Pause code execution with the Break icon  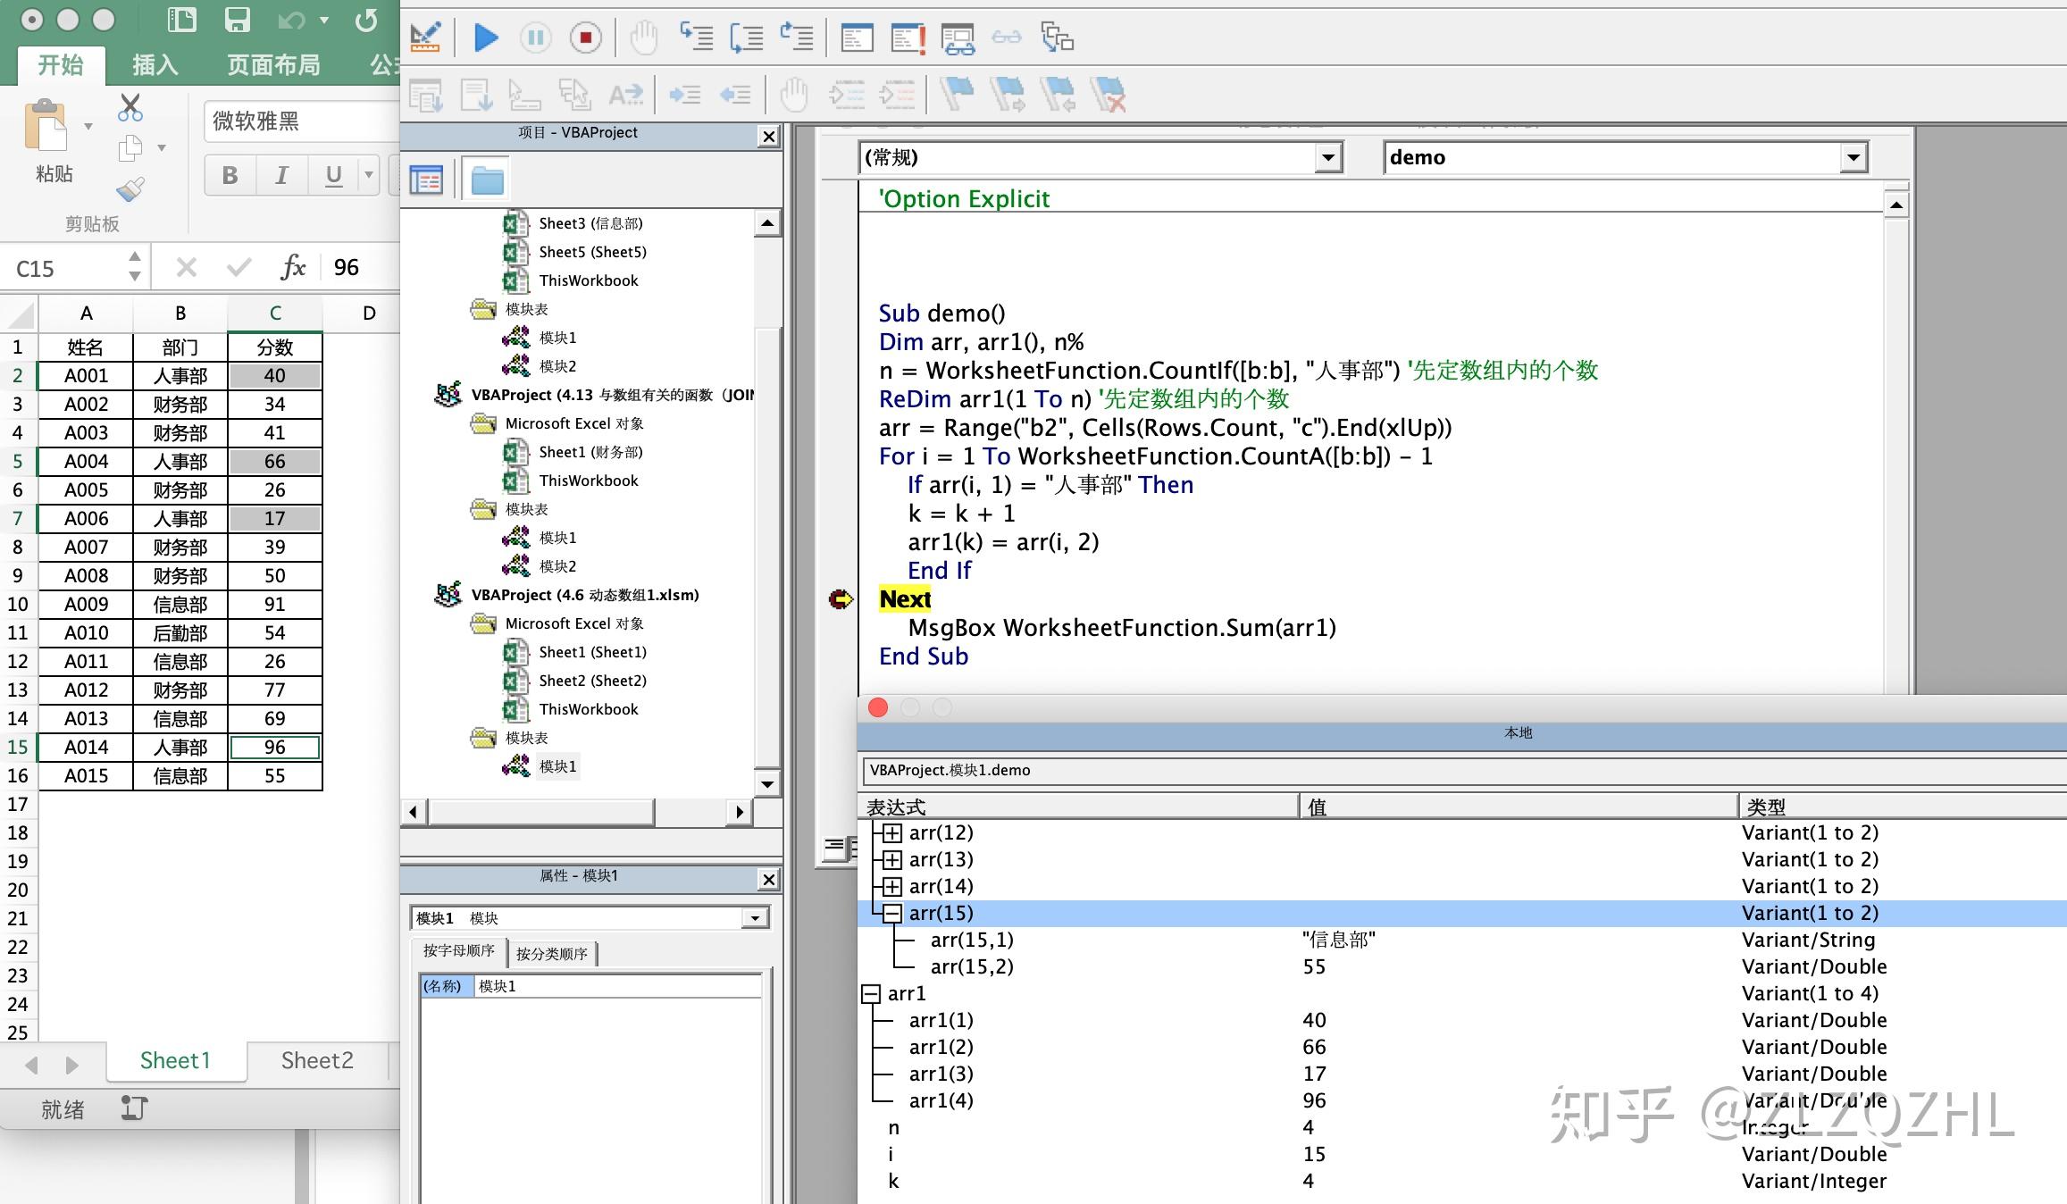[535, 38]
